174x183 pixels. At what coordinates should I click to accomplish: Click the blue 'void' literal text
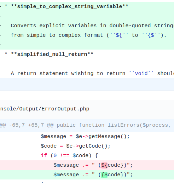141,73
